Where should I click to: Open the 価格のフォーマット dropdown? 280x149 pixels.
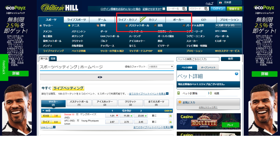click(x=161, y=67)
